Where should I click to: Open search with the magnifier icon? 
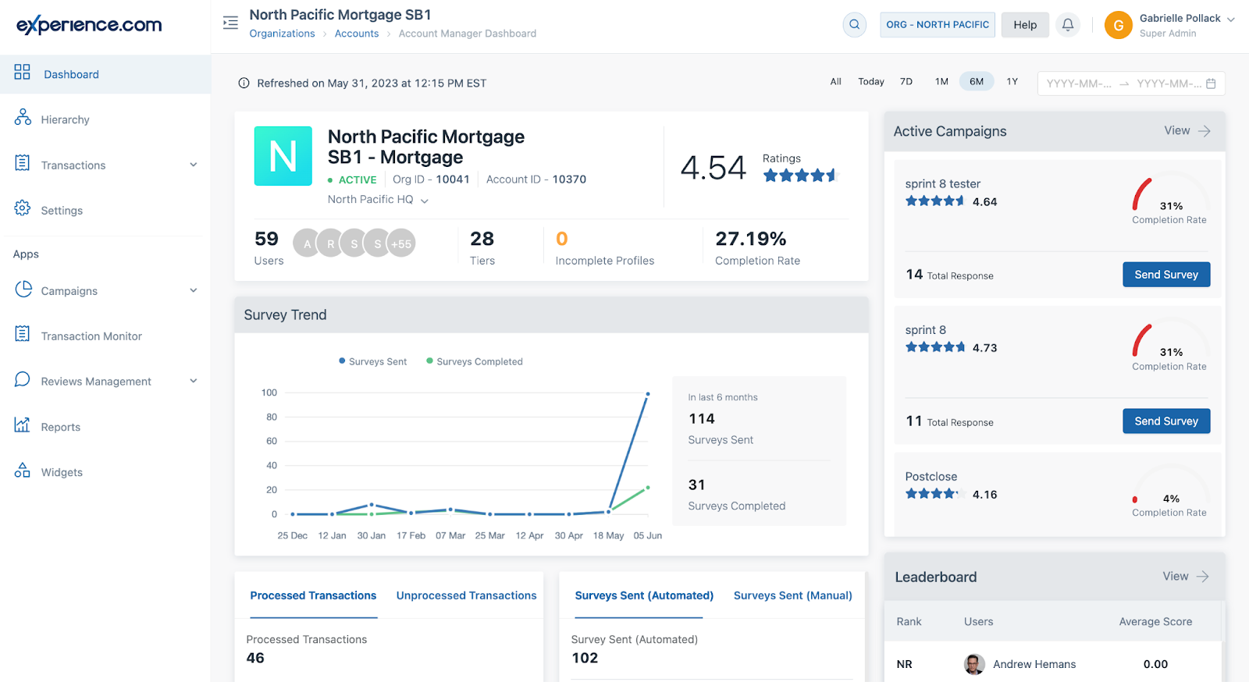855,25
